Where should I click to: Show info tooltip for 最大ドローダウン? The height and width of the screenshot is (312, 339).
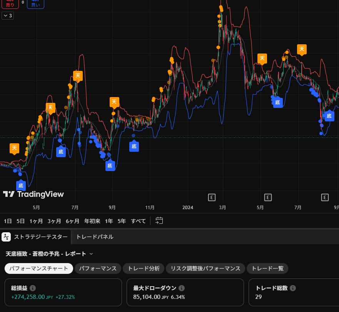(x=182, y=288)
